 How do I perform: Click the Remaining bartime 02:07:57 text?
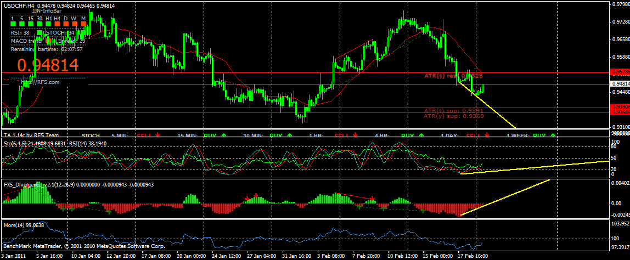pyautogui.click(x=47, y=49)
